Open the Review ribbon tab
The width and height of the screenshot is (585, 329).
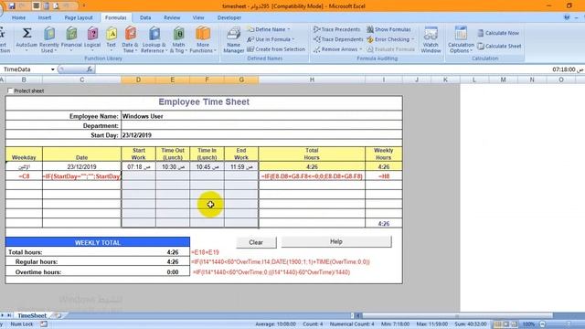tap(172, 17)
